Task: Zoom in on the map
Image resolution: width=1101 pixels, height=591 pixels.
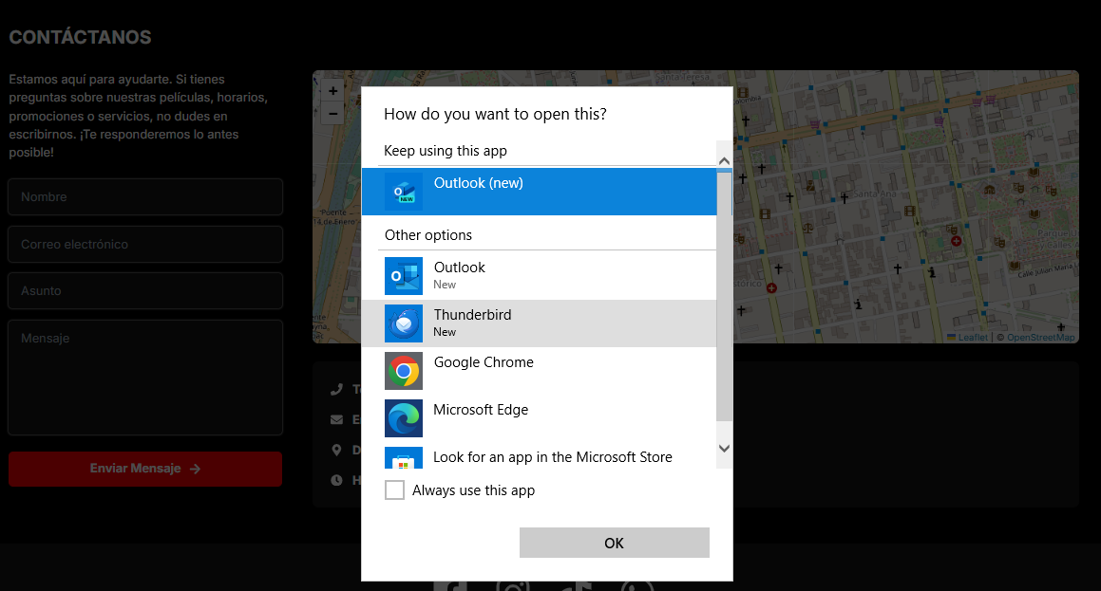Action: click(x=332, y=91)
